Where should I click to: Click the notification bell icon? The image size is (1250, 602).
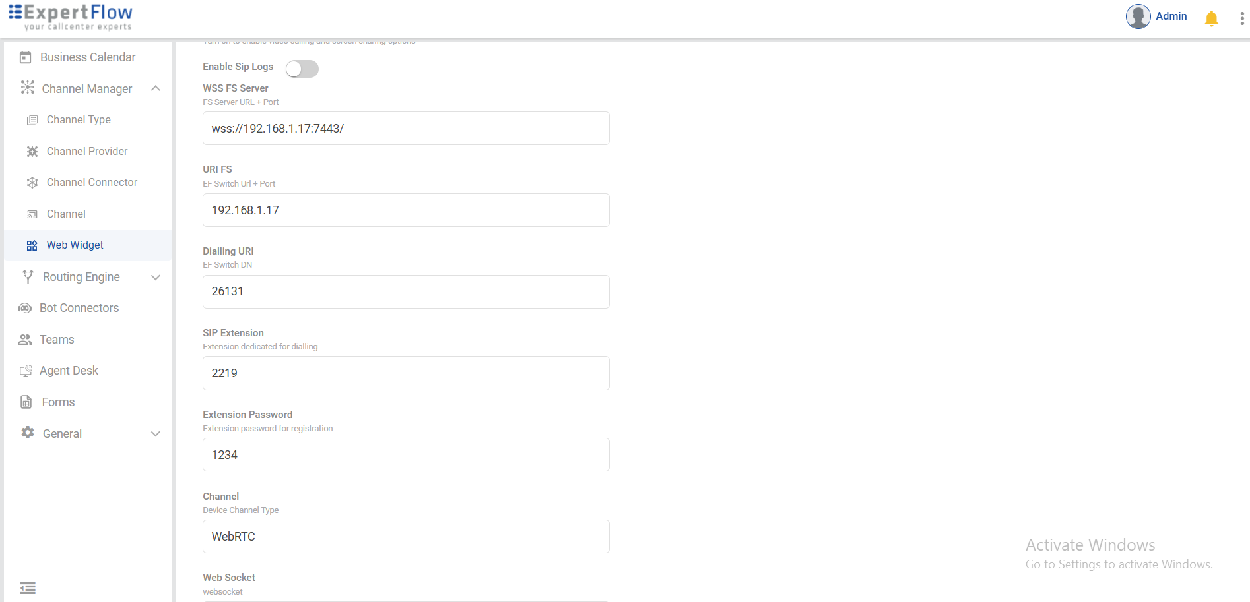pyautogui.click(x=1211, y=18)
